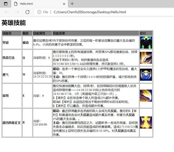Click the 德玛西亚正义 skill icon
174x152 pixels.
pos(146,122)
